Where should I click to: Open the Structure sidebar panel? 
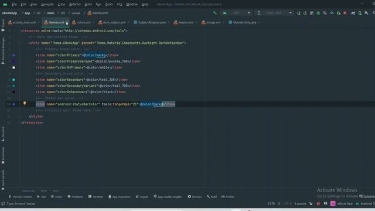point(3,134)
